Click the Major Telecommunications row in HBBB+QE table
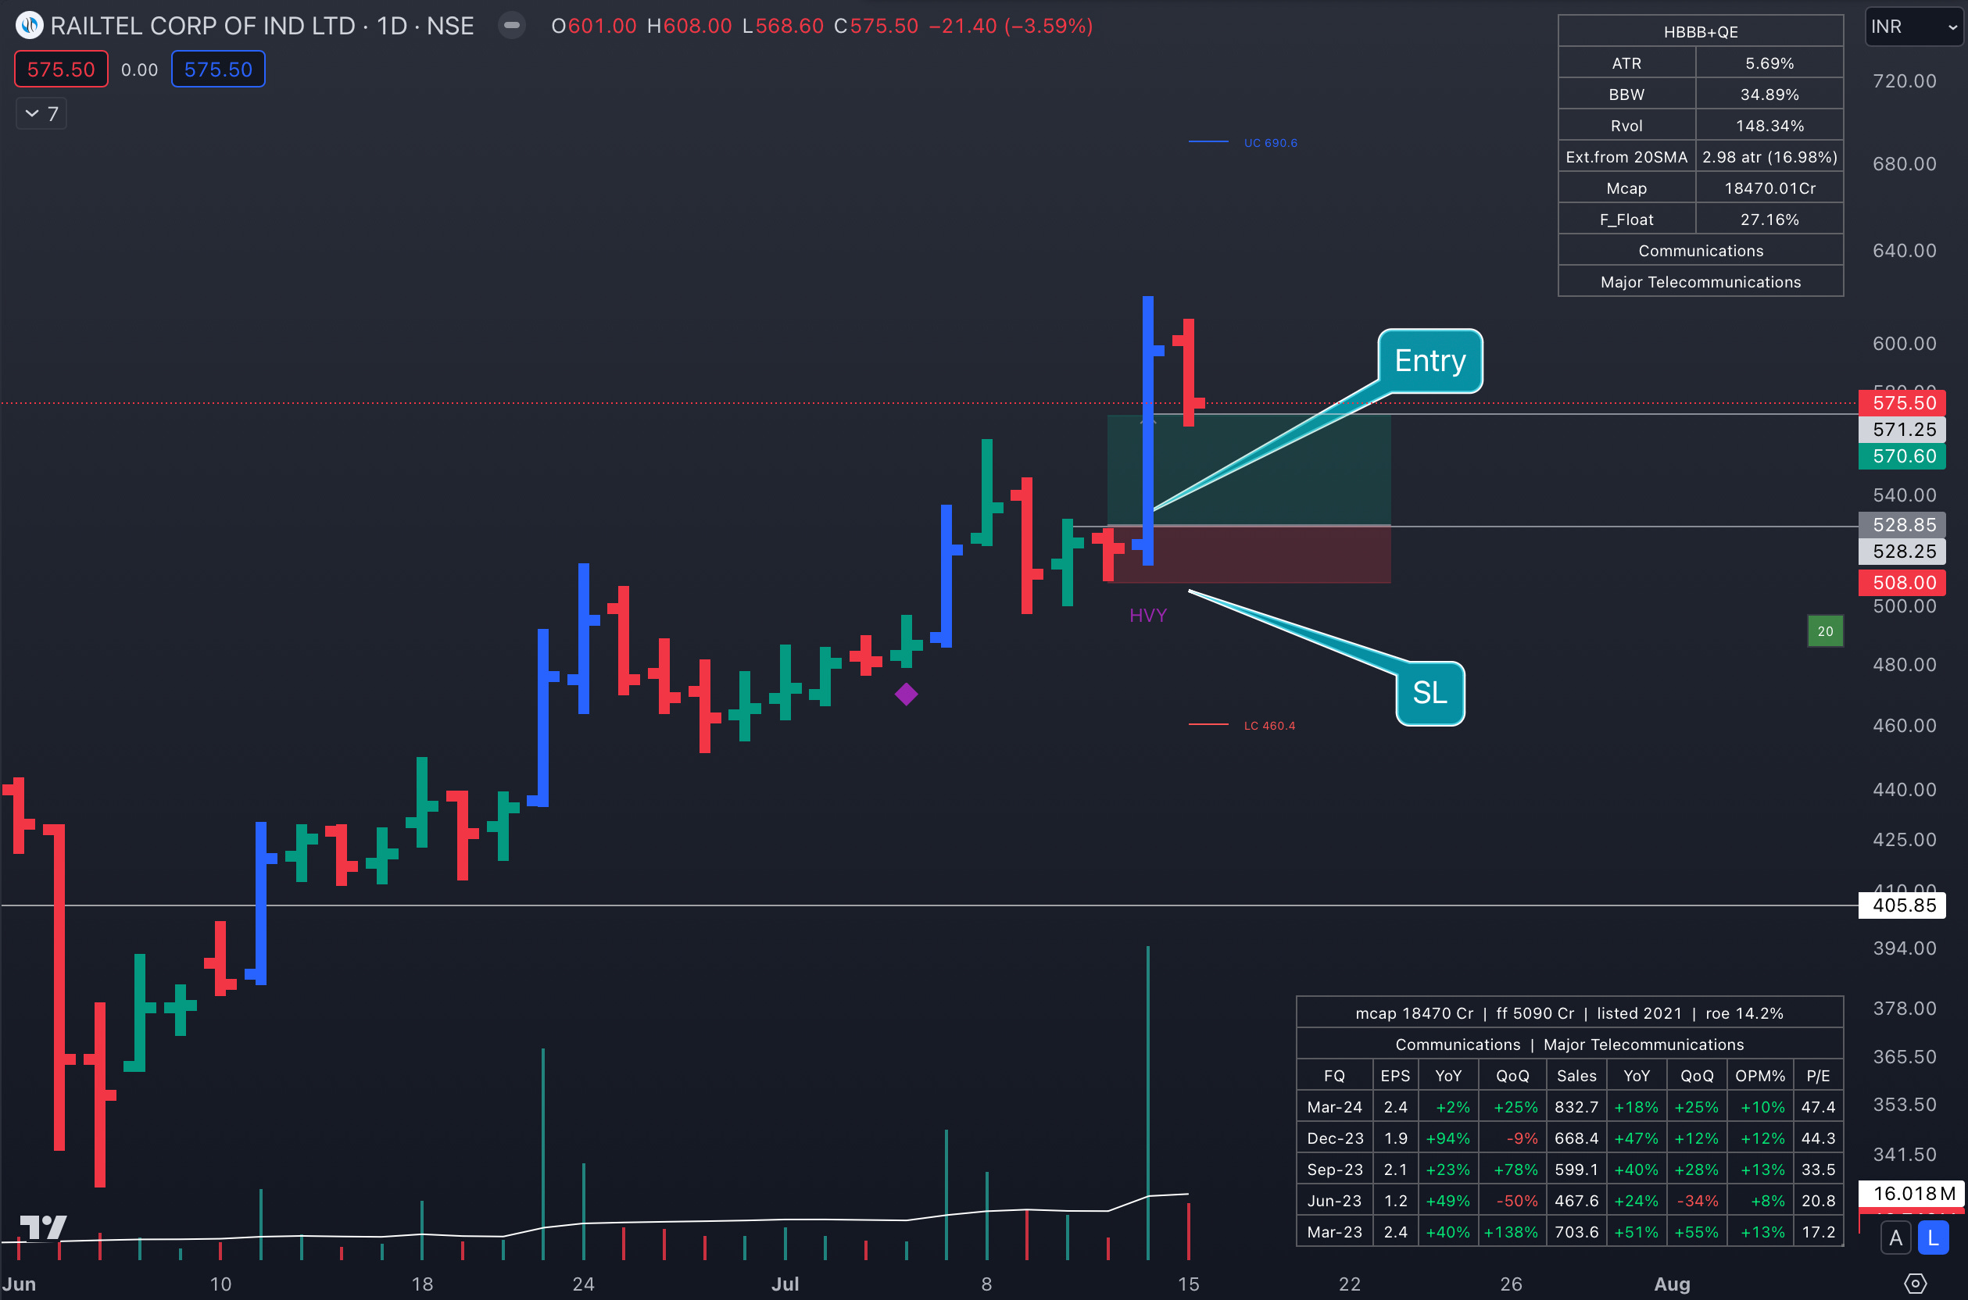This screenshot has width=1968, height=1300. tap(1700, 282)
